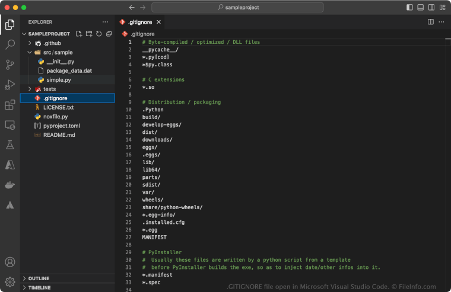Open the Run and Debug view
Image resolution: width=451 pixels, height=292 pixels.
point(10,85)
